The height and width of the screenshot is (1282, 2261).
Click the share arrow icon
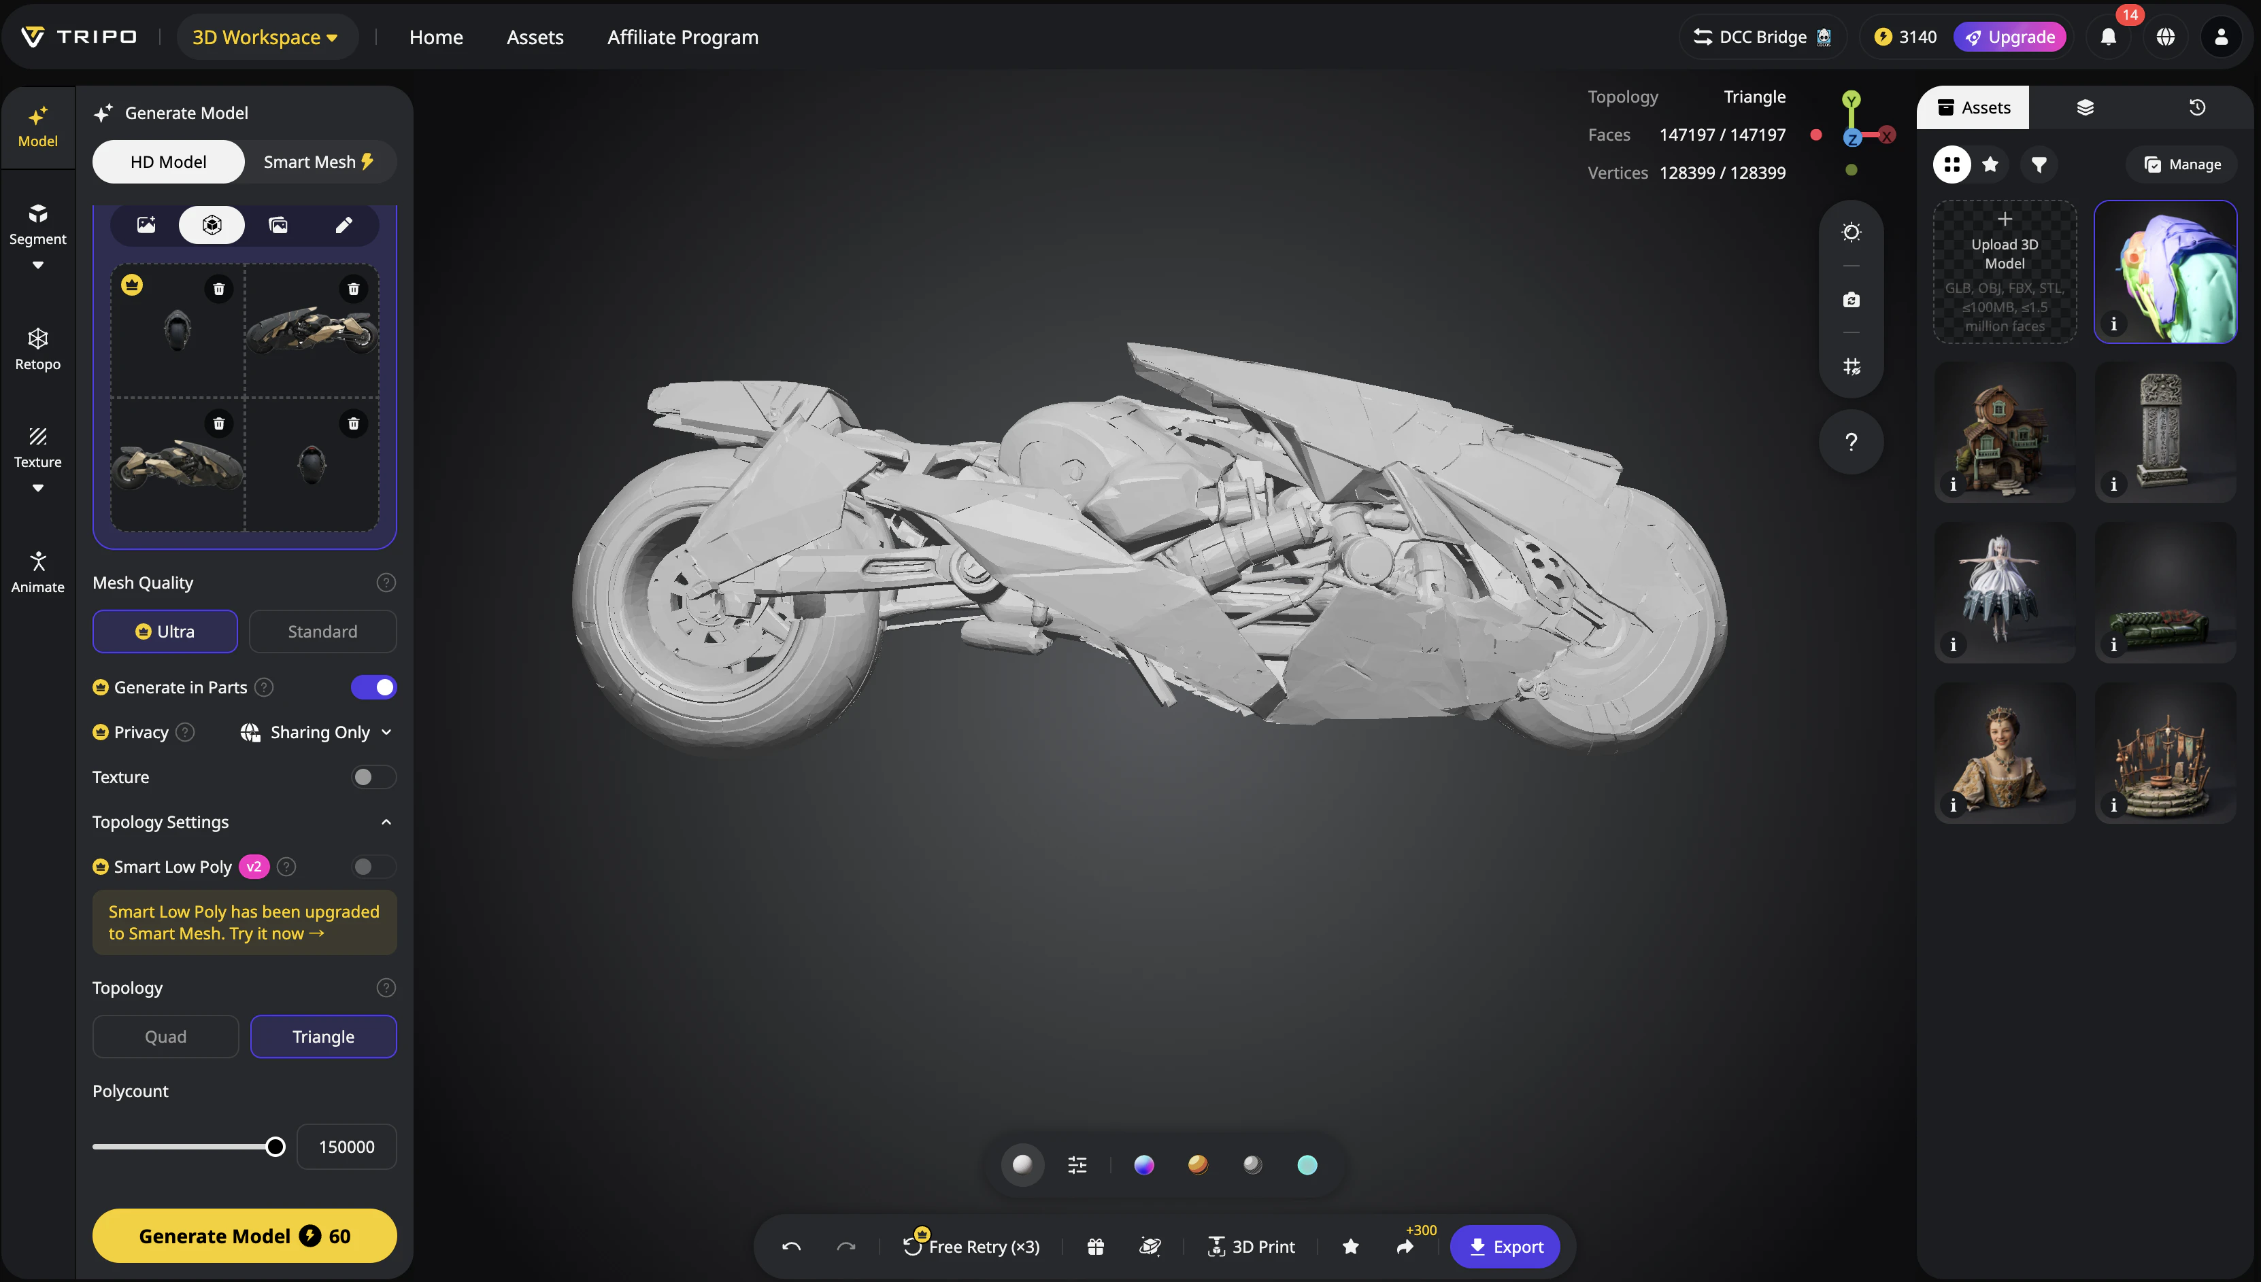[x=1405, y=1247]
